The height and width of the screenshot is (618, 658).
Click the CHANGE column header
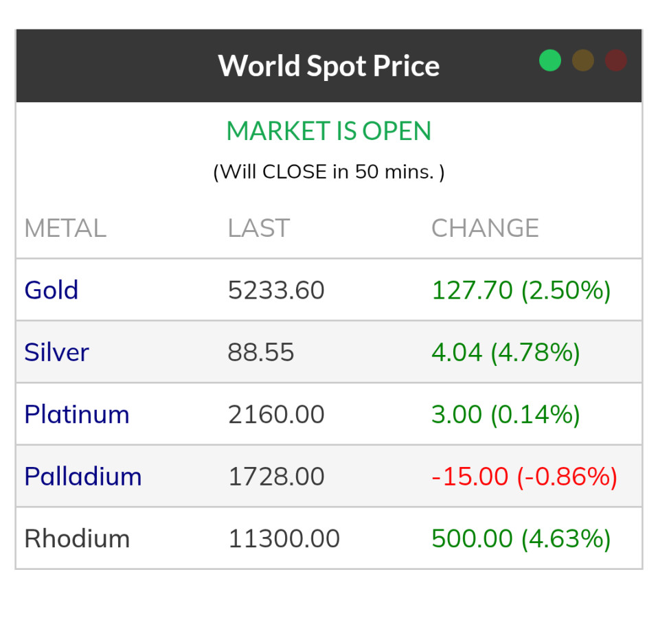pyautogui.click(x=485, y=228)
